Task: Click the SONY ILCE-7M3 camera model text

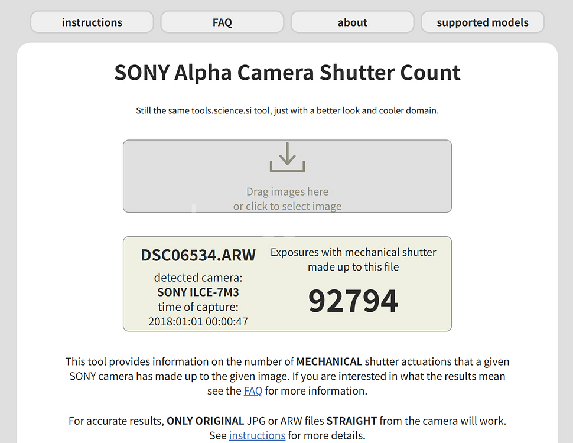Action: 198,292
